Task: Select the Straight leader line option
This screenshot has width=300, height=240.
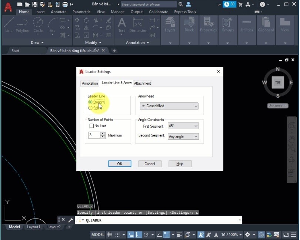Action: [x=90, y=102]
